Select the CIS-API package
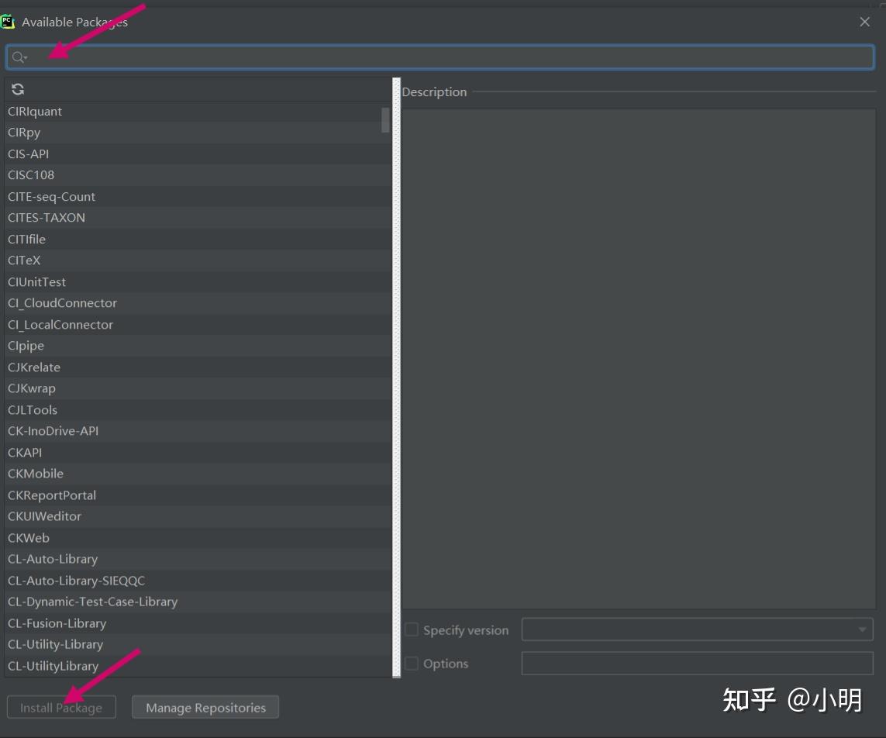 [198, 153]
